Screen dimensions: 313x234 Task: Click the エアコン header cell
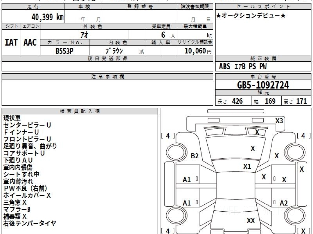tap(31, 26)
